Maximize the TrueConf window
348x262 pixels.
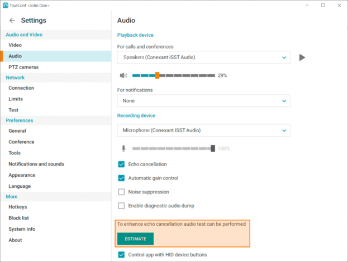[323, 6]
